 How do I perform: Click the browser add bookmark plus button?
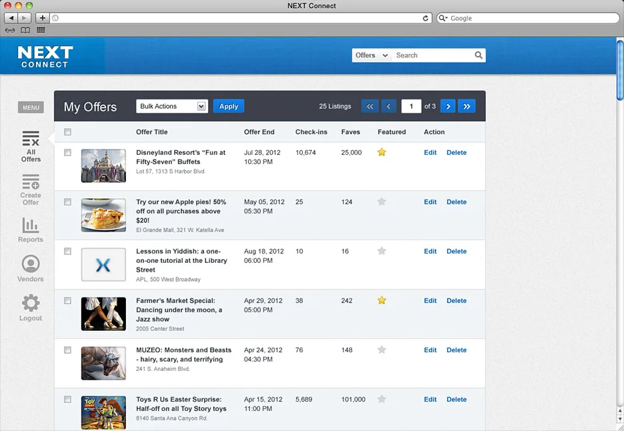pos(42,18)
